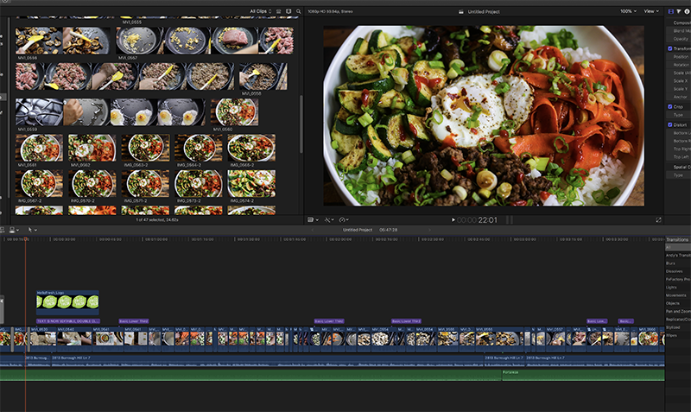The height and width of the screenshot is (412, 691).
Task: Click the browser vertical scrollbar
Action: (301, 124)
